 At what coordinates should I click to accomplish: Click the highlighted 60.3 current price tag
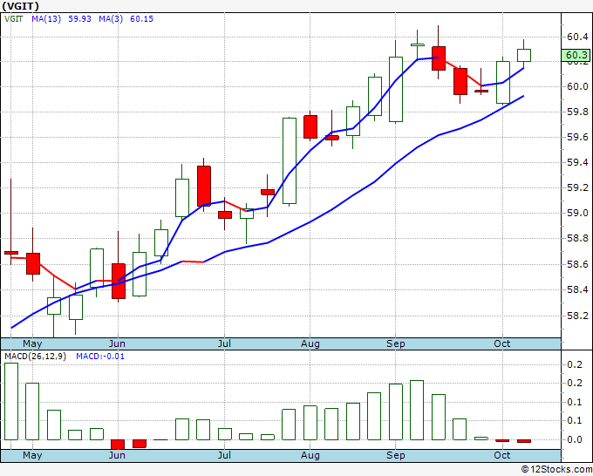[x=576, y=55]
